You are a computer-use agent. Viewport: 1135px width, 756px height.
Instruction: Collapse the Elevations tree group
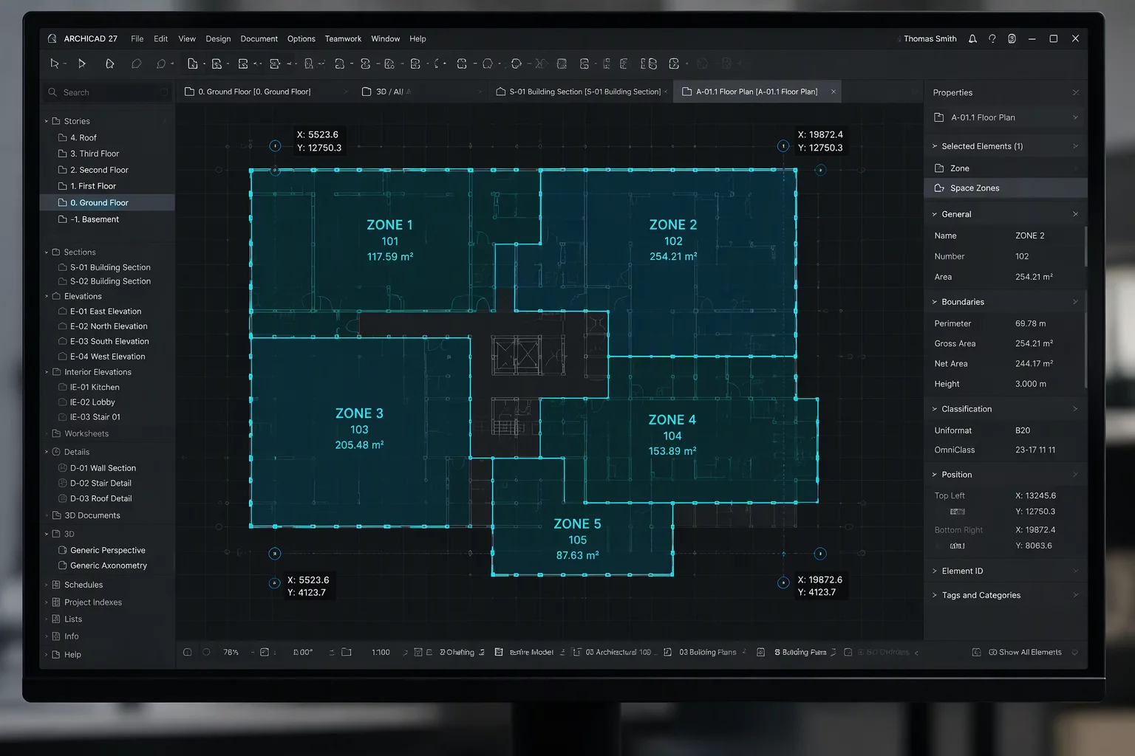[47, 296]
